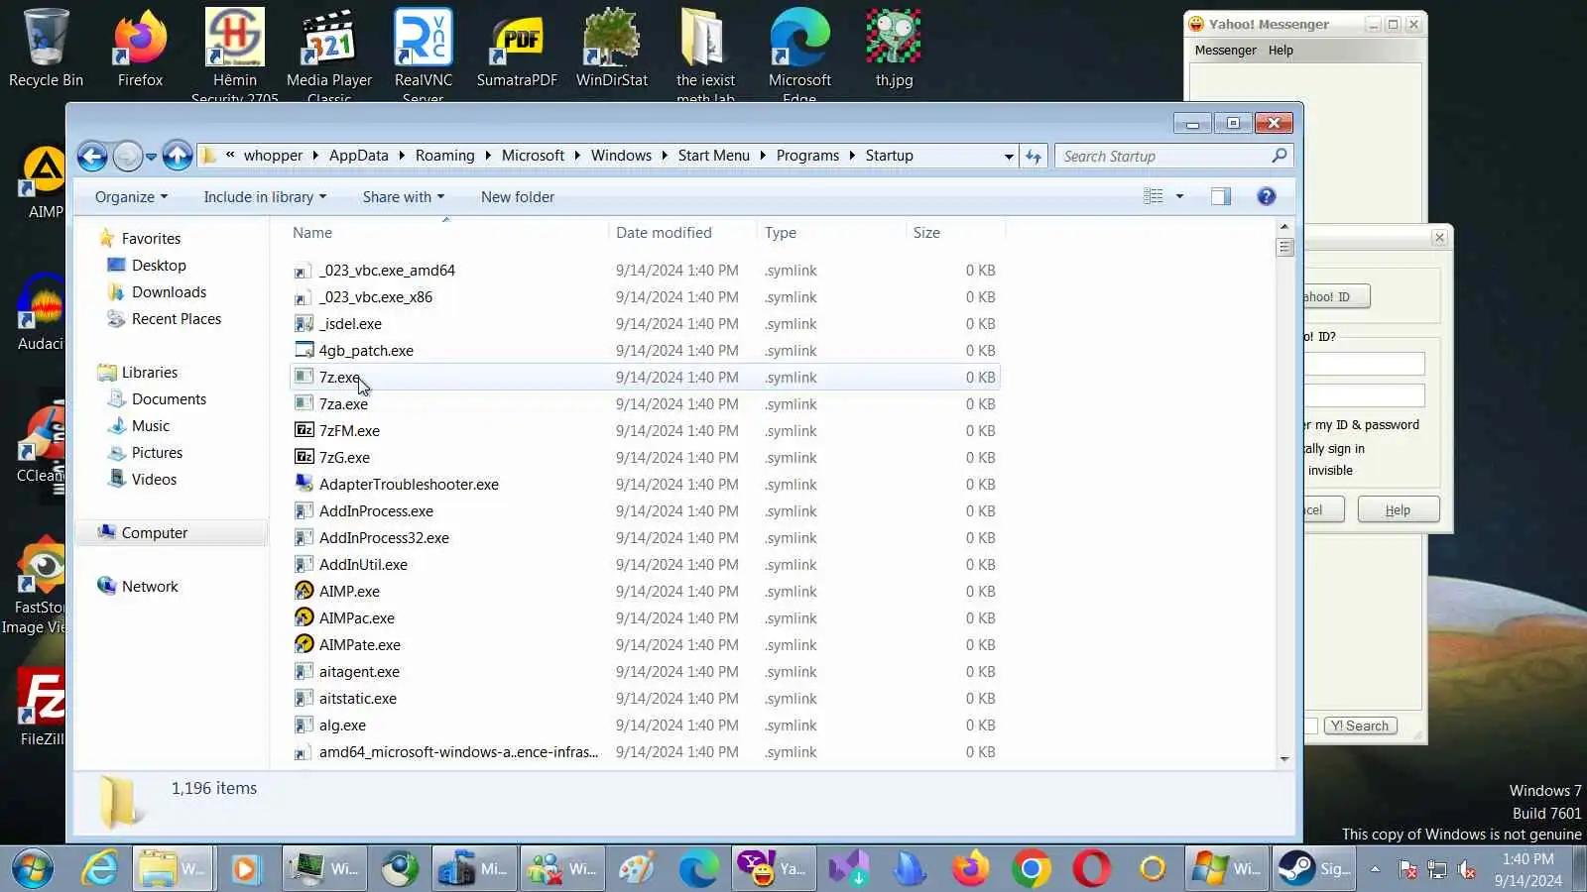The image size is (1587, 892).
Task: Open the Pictures library
Action: coord(157,452)
